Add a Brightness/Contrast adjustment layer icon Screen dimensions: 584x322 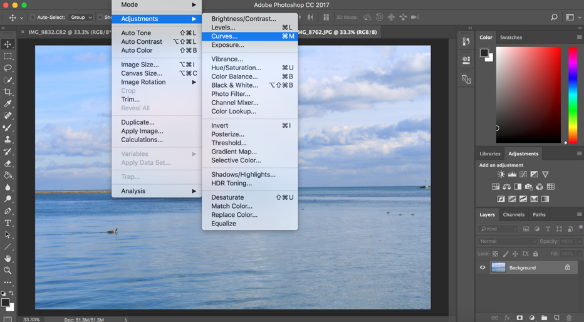(501, 174)
